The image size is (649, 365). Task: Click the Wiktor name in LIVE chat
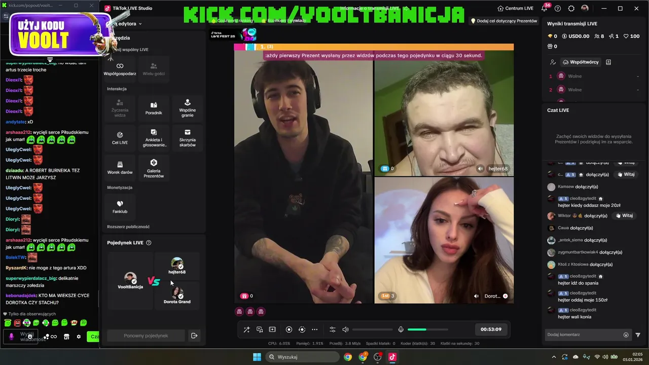pos(564,215)
